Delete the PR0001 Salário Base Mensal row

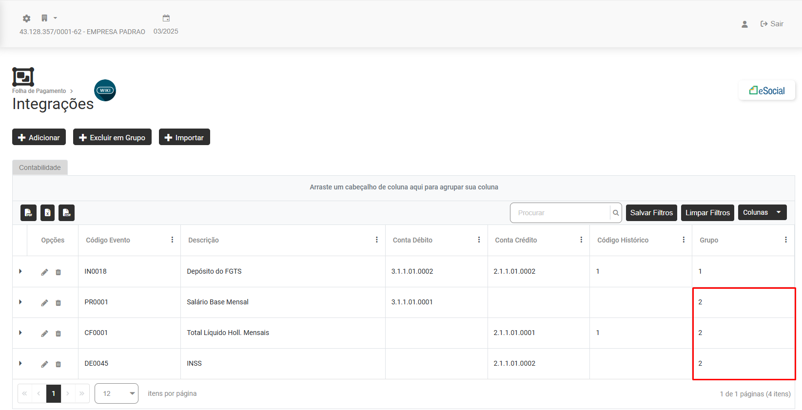tap(58, 302)
